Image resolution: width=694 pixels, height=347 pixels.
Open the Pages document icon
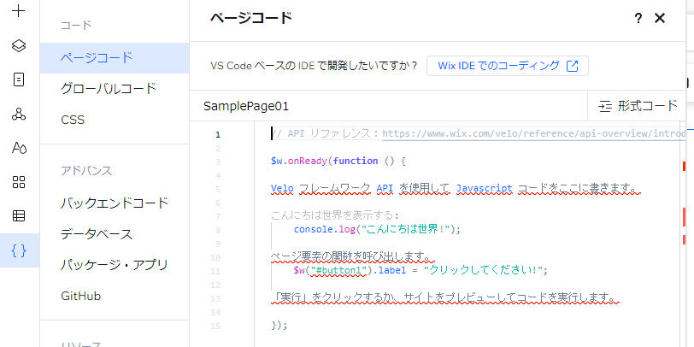[x=19, y=80]
